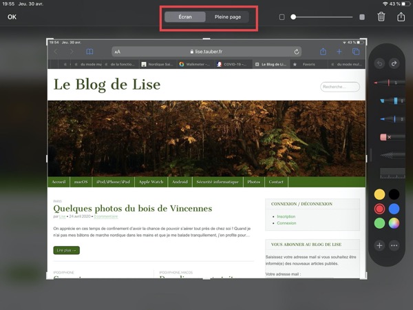Tap the undo arrow in the markup palette
This screenshot has width=413, height=310.
point(379,63)
